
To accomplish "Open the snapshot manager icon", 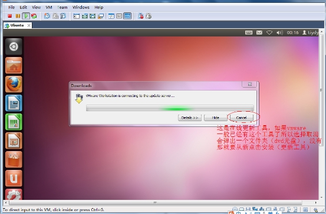I will (x=63, y=16).
